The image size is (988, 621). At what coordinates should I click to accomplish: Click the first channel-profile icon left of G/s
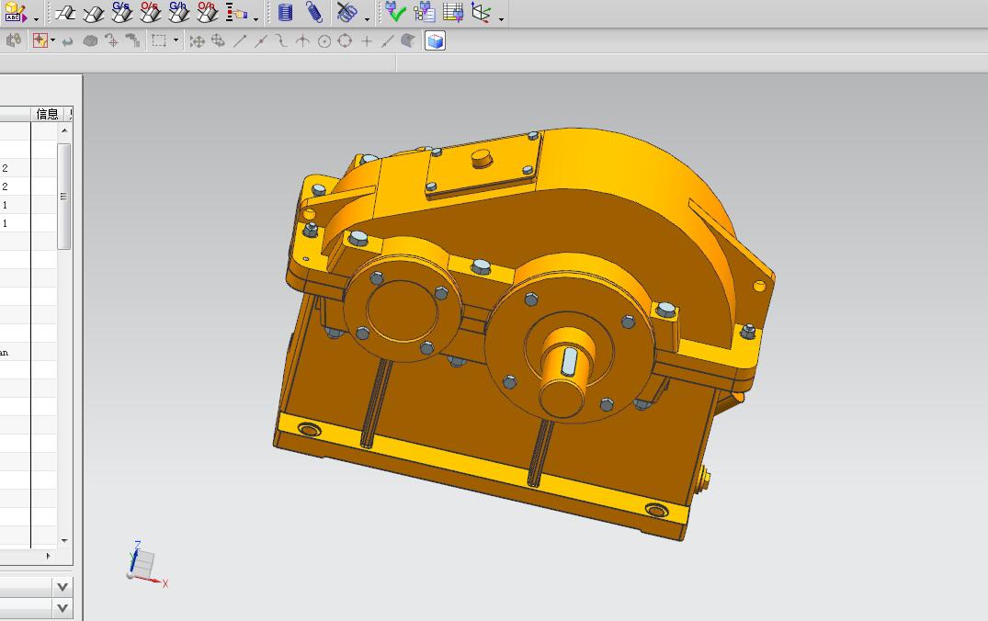pos(65,13)
